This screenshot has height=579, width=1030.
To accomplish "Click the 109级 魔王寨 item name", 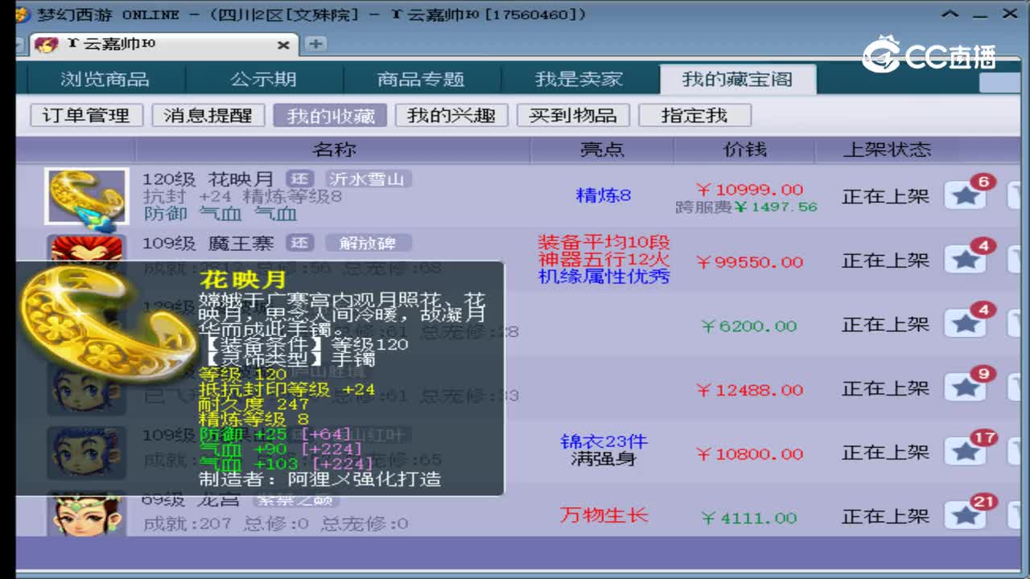I will (x=208, y=243).
